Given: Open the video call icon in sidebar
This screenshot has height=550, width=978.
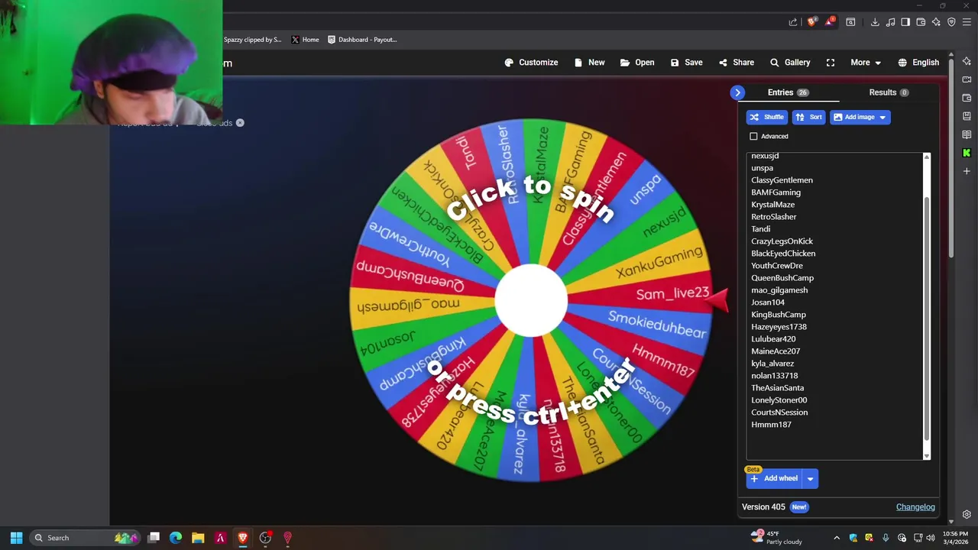Looking at the screenshot, I should pos(967,79).
